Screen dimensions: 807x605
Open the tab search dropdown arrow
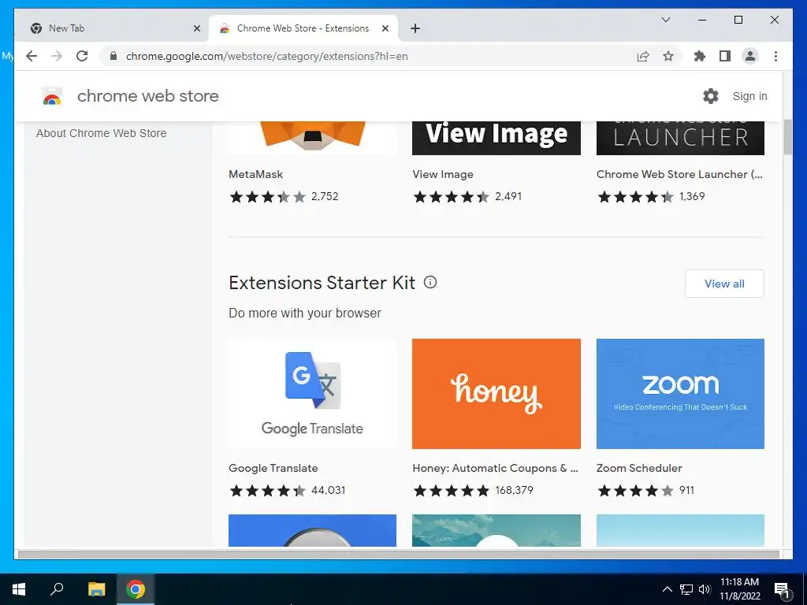[665, 20]
